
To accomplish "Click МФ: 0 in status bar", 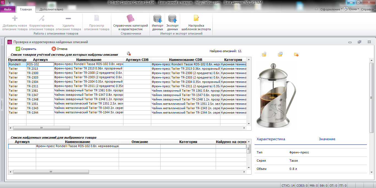I will point(314,186).
